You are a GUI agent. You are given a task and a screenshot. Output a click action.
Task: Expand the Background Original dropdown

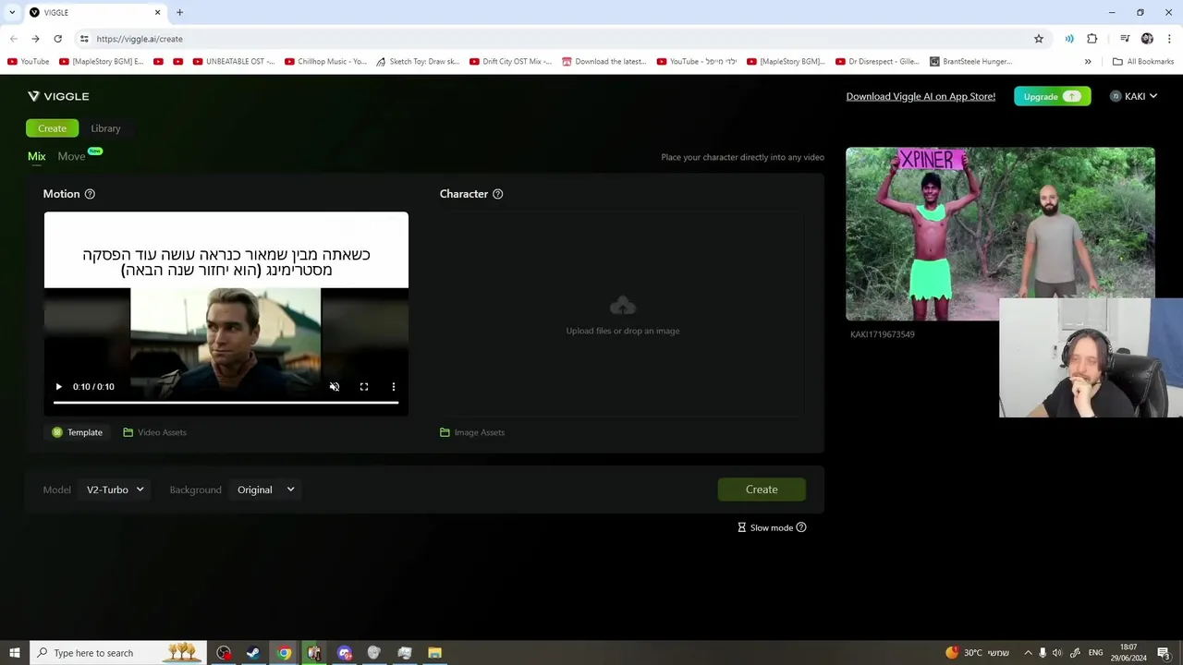(x=266, y=490)
